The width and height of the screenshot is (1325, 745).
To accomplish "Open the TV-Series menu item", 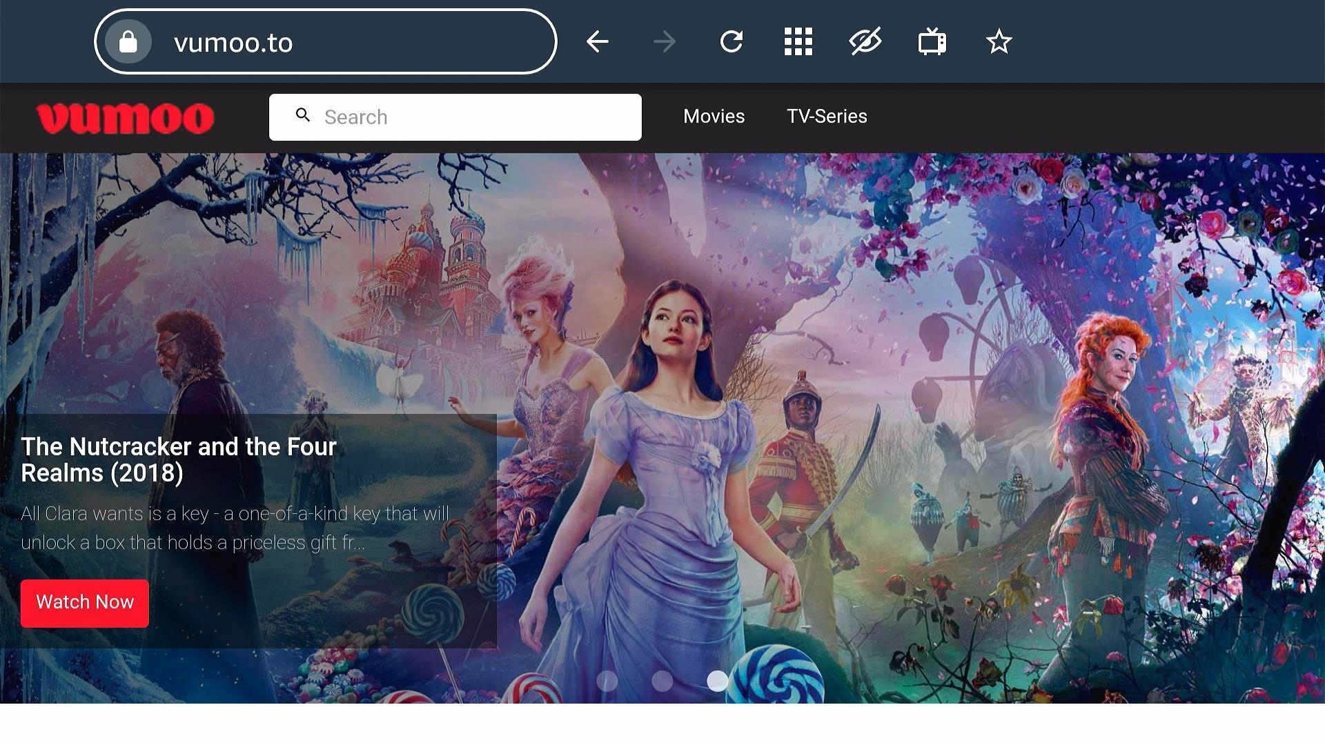I will coord(827,116).
